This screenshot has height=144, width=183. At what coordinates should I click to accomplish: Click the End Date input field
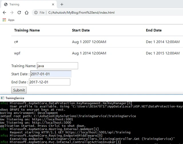[x=49, y=82]
